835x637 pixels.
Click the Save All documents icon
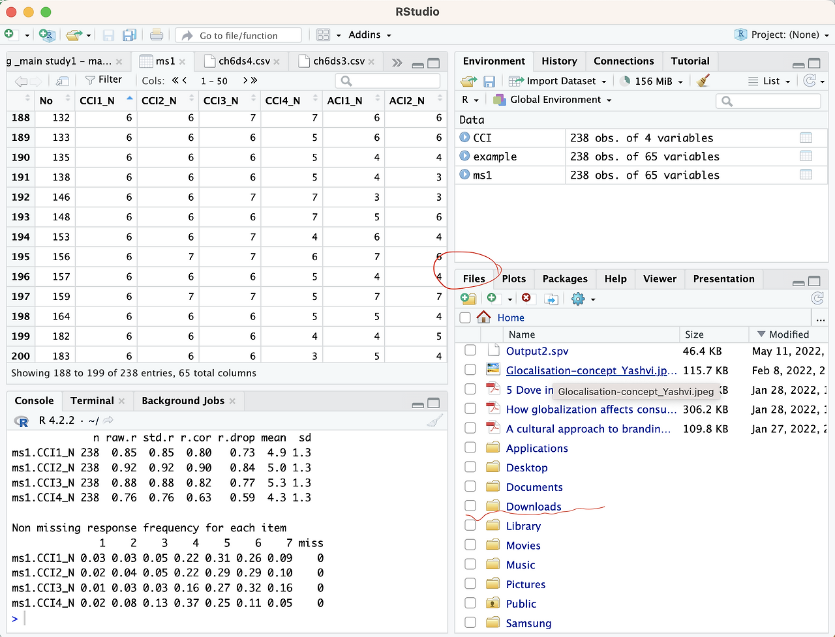pos(129,35)
